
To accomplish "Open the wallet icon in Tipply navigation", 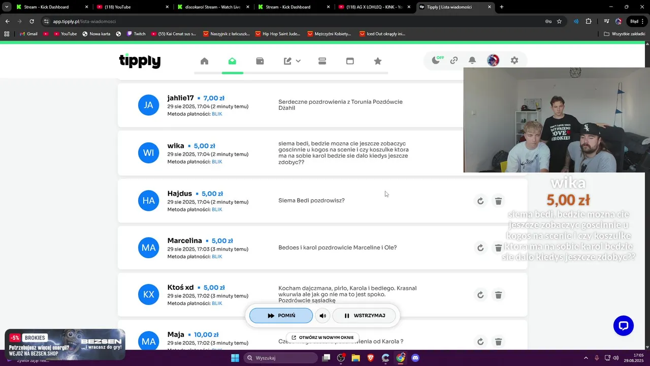I will pyautogui.click(x=260, y=61).
